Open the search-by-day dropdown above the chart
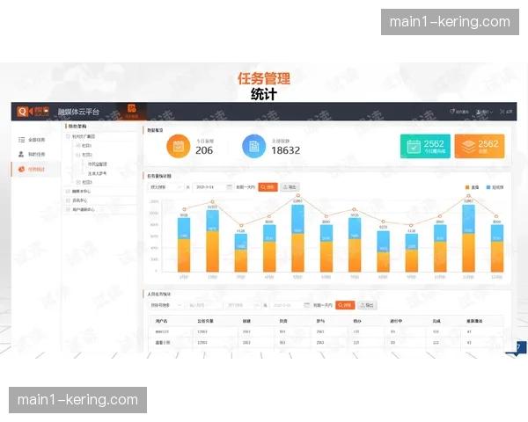The image size is (528, 422). tap(165, 187)
